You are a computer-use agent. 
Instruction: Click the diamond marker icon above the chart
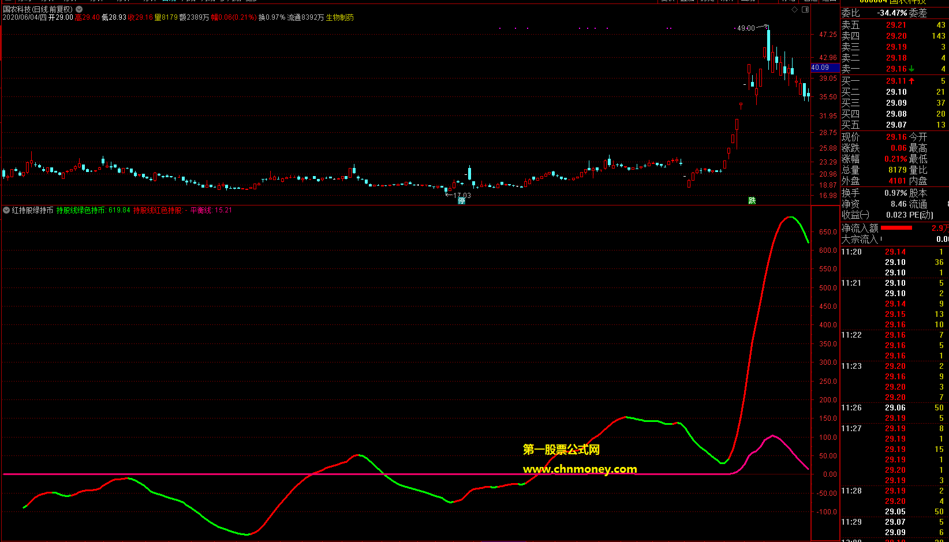pyautogui.click(x=794, y=10)
